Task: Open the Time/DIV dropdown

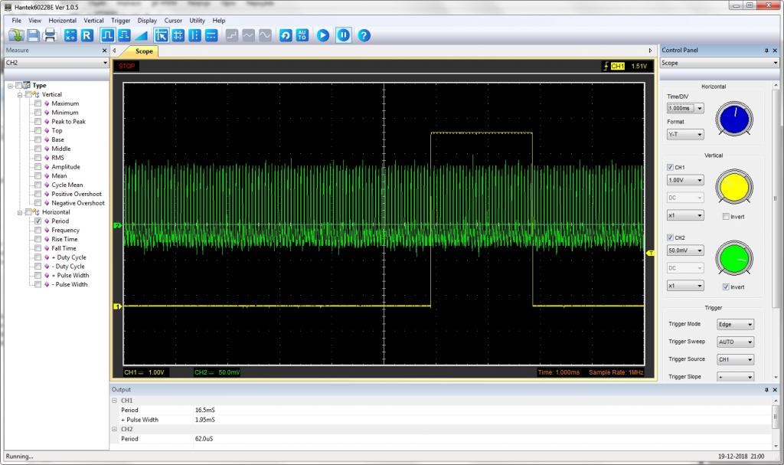Action: (x=684, y=108)
